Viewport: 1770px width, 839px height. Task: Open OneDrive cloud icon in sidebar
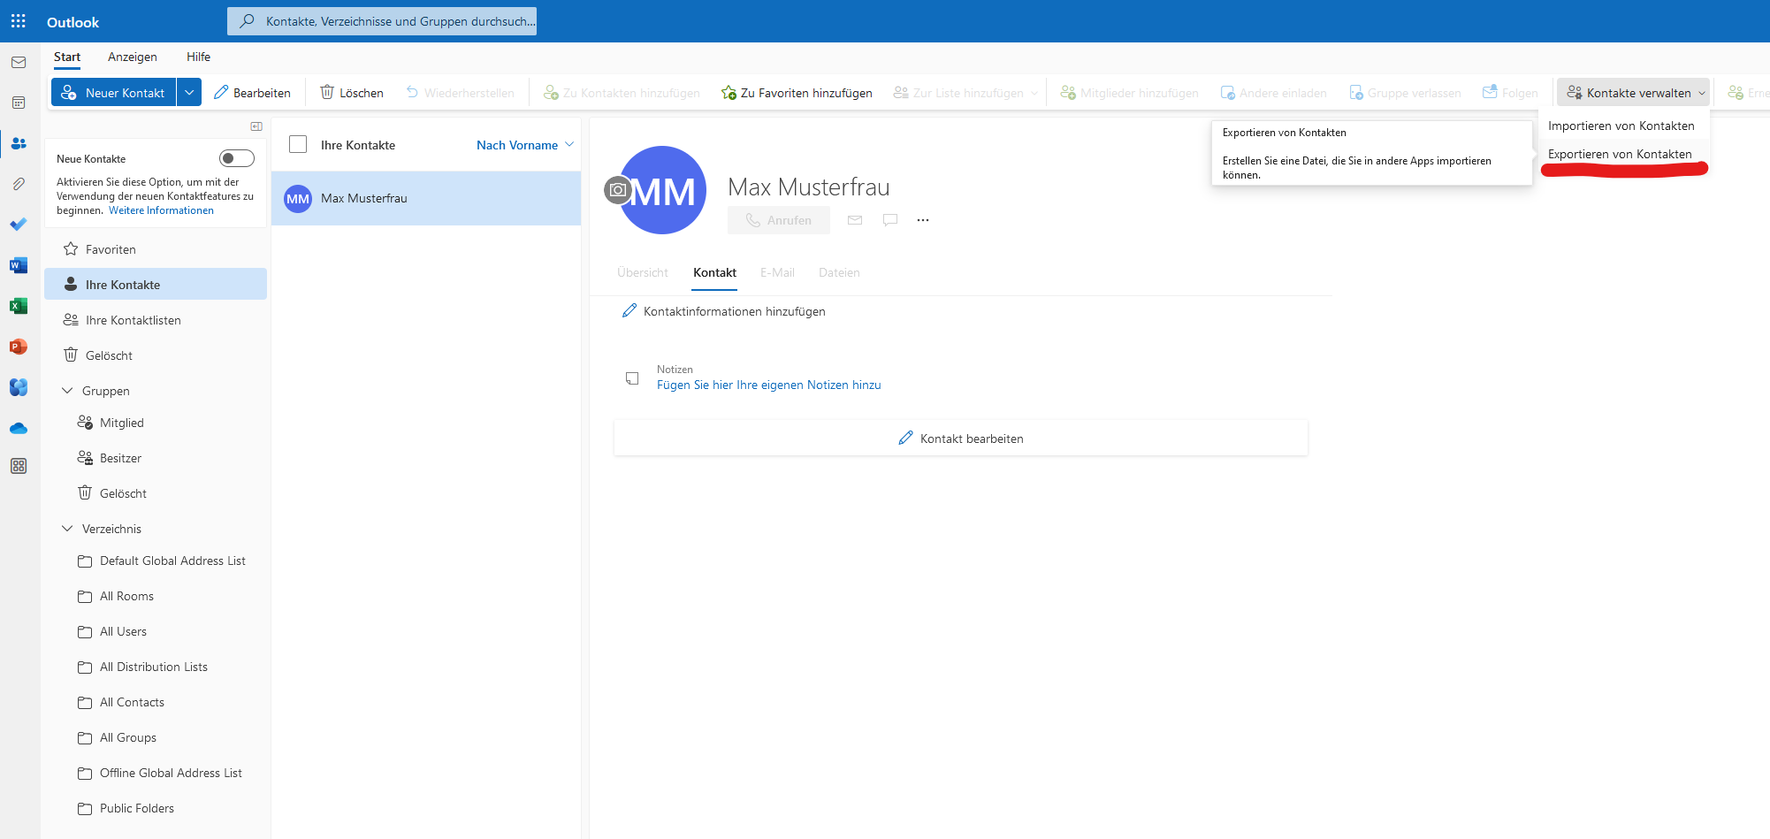pyautogui.click(x=19, y=429)
